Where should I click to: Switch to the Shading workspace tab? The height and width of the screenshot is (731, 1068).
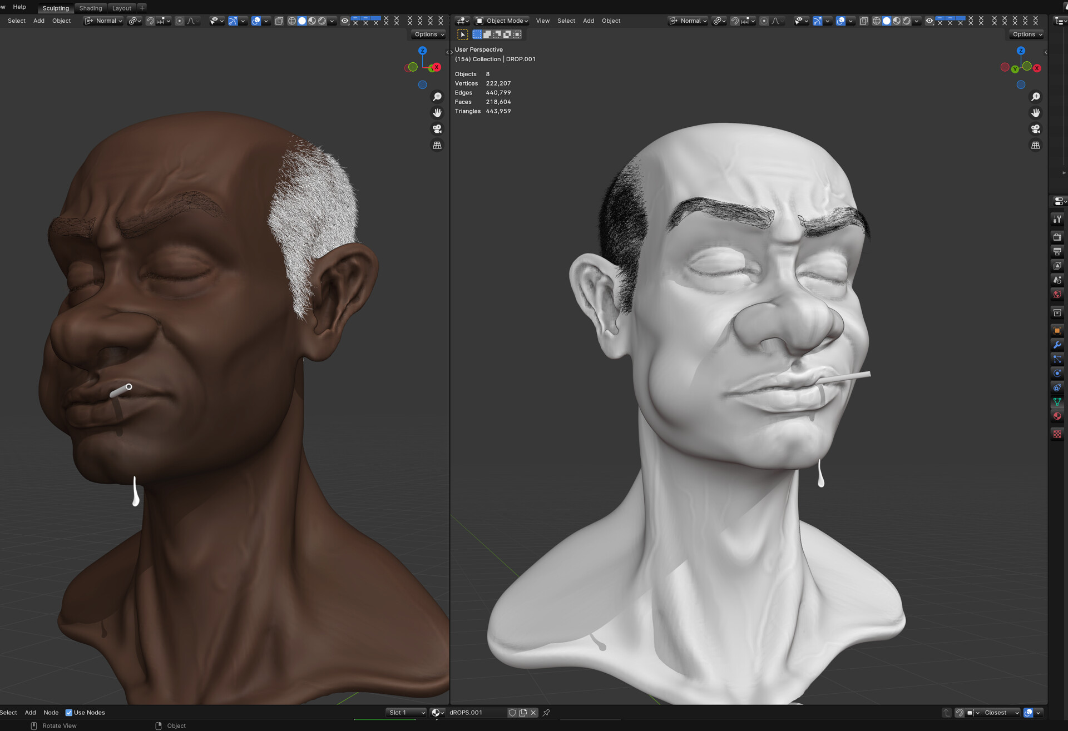click(91, 8)
